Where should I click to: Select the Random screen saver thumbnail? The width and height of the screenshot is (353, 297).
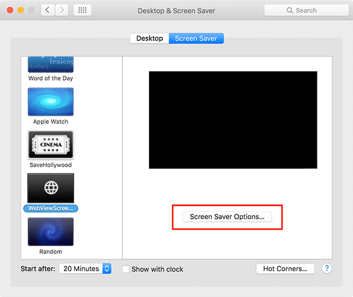pyautogui.click(x=51, y=232)
